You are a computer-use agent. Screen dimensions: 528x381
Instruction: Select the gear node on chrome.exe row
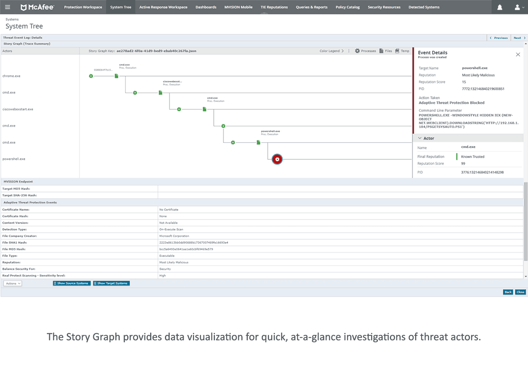pyautogui.click(x=91, y=76)
